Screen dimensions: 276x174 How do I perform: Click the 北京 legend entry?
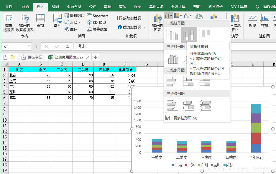[177, 165]
